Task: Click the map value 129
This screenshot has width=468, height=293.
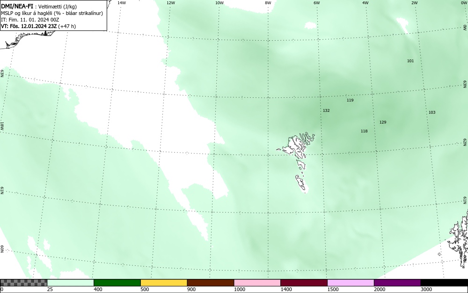Action: point(383,122)
